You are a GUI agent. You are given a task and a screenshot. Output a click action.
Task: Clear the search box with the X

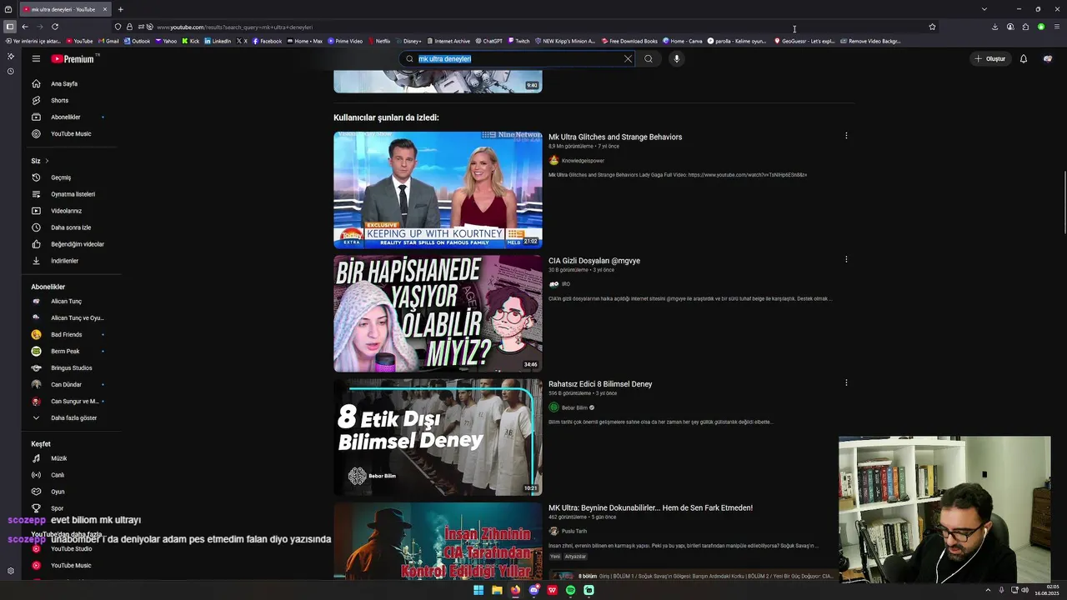pyautogui.click(x=628, y=58)
